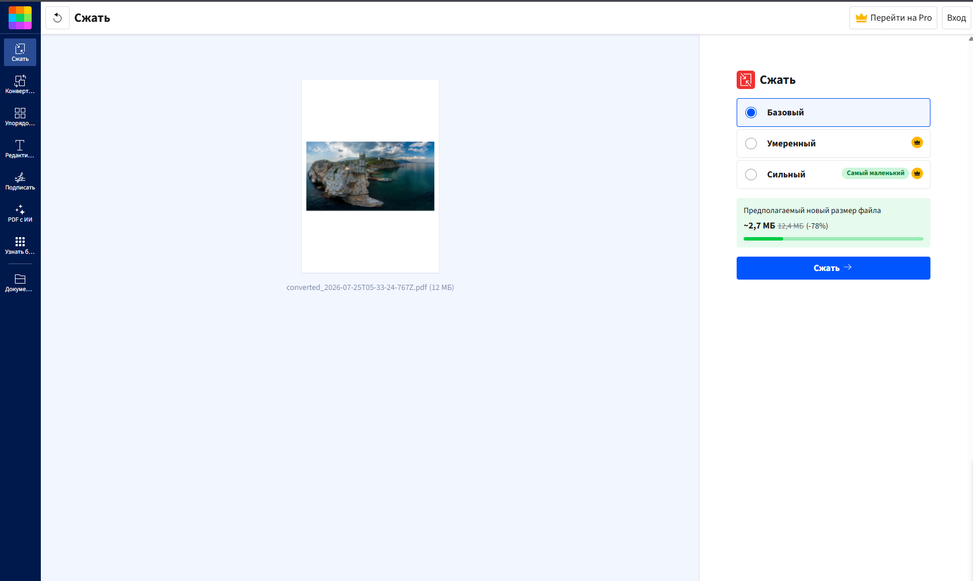Click the PDF page preview thumbnail
Screen dimensions: 973x581
[x=370, y=176]
